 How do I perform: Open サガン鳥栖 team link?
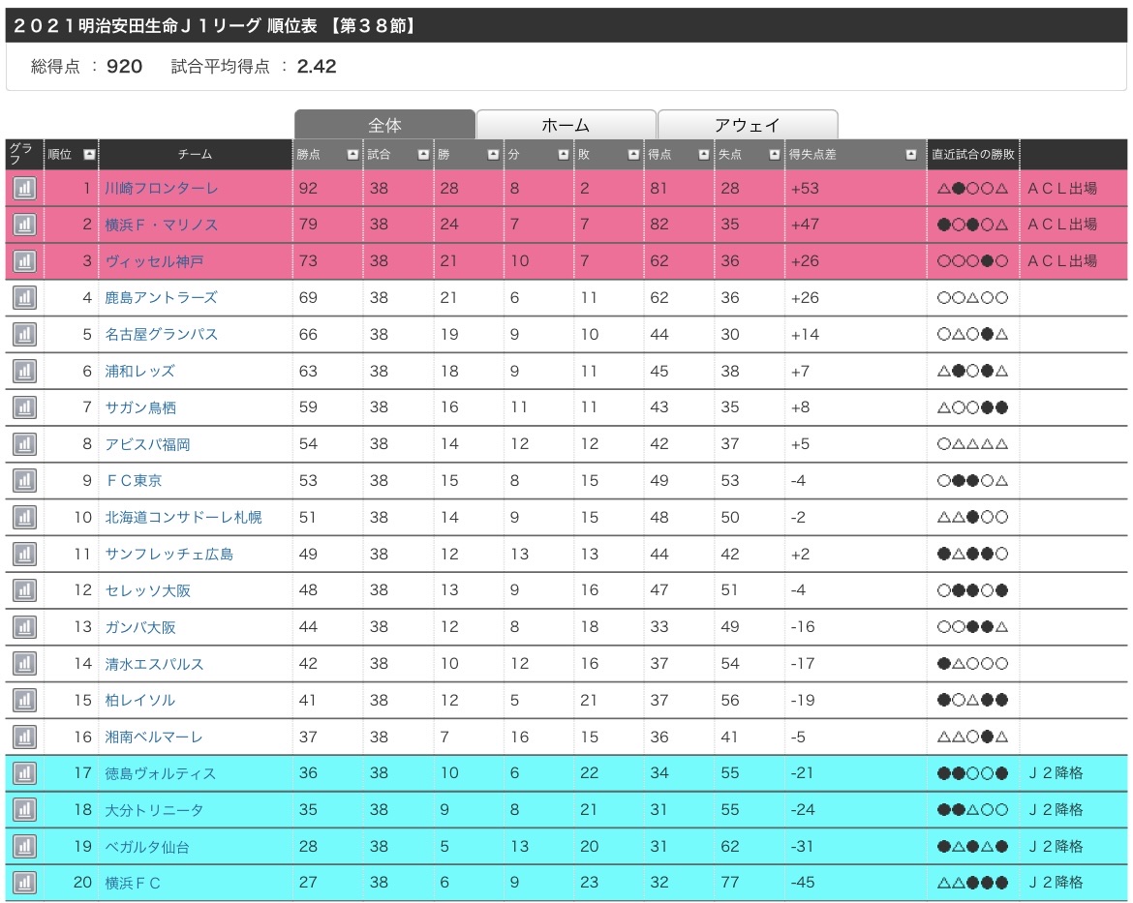coord(140,407)
